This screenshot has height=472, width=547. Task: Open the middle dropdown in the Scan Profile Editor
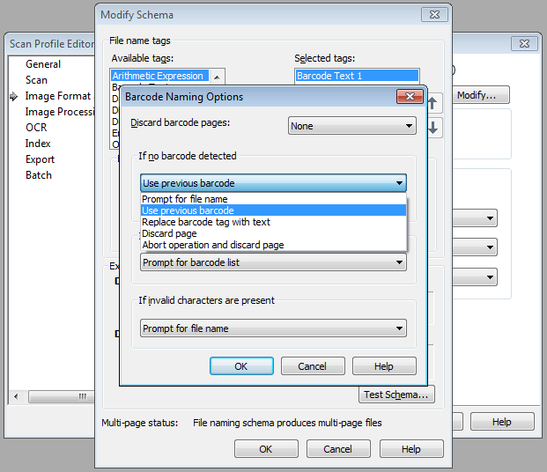coord(475,247)
